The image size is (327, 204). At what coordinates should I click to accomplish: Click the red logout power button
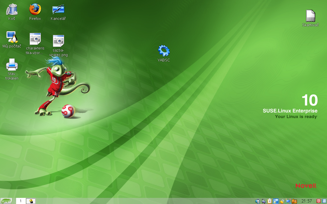coord(319,201)
